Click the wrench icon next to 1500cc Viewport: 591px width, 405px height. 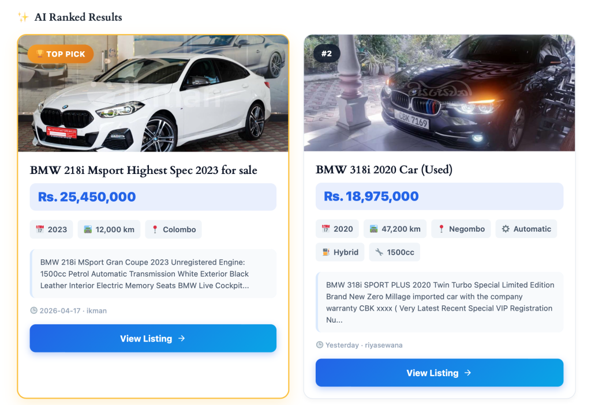379,252
